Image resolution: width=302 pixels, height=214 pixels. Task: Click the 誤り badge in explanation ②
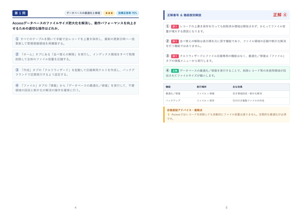(175, 41)
